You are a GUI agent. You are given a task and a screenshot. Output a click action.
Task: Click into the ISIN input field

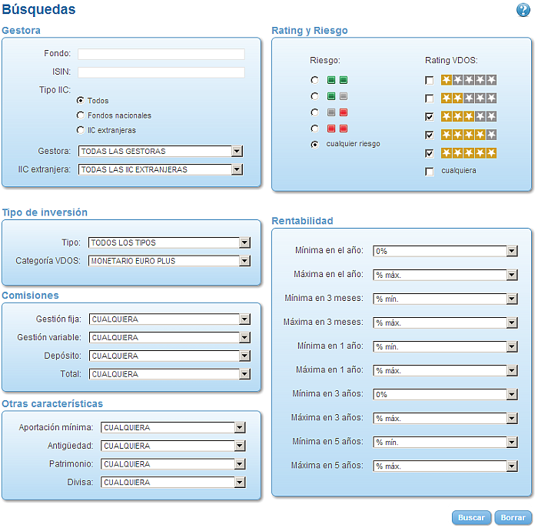[161, 72]
